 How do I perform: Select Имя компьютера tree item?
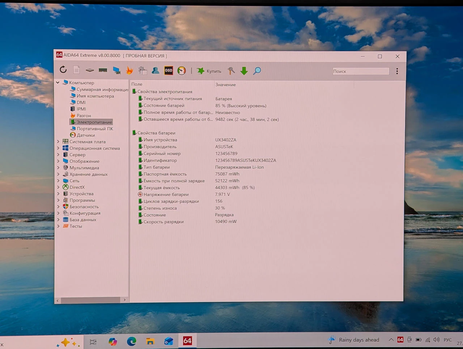pos(92,96)
